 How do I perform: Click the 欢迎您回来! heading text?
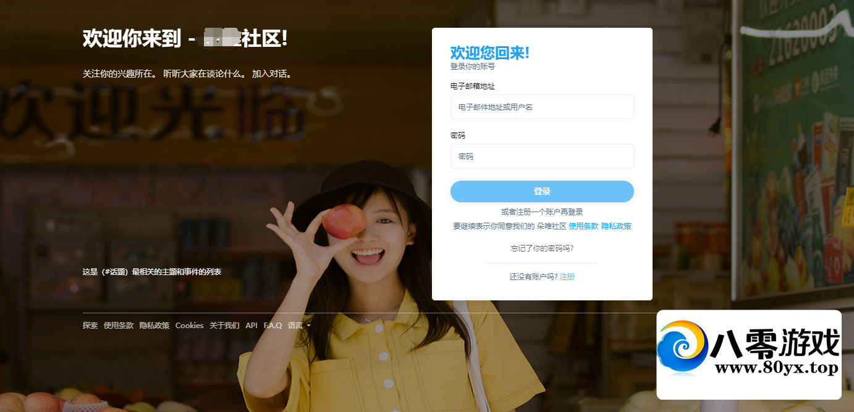click(489, 53)
